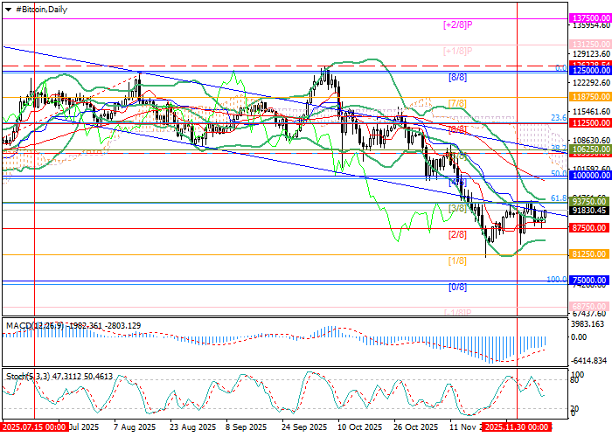Click the [0/8] Murrey level label
Viewport: 612px width, 437px height.
pos(457,287)
